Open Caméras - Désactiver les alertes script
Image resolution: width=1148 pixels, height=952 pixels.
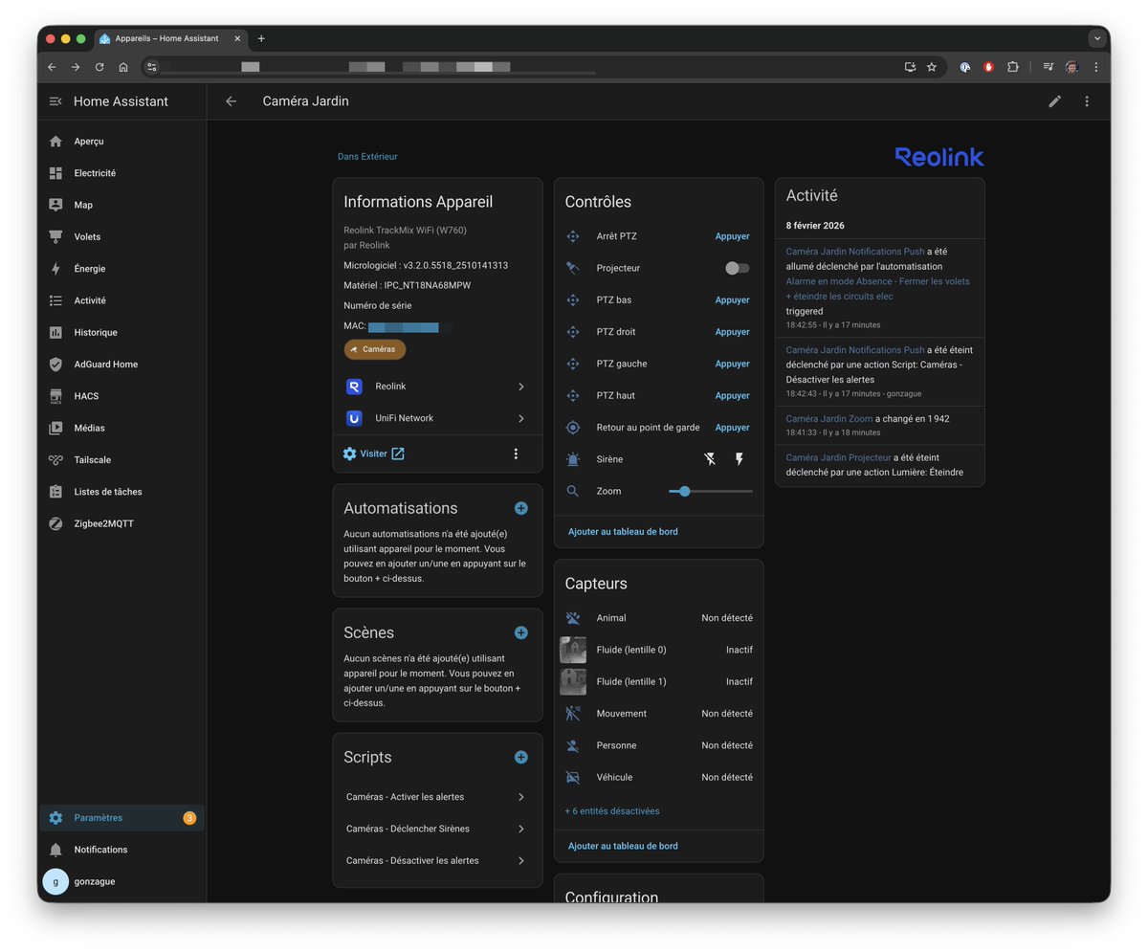coord(437,860)
